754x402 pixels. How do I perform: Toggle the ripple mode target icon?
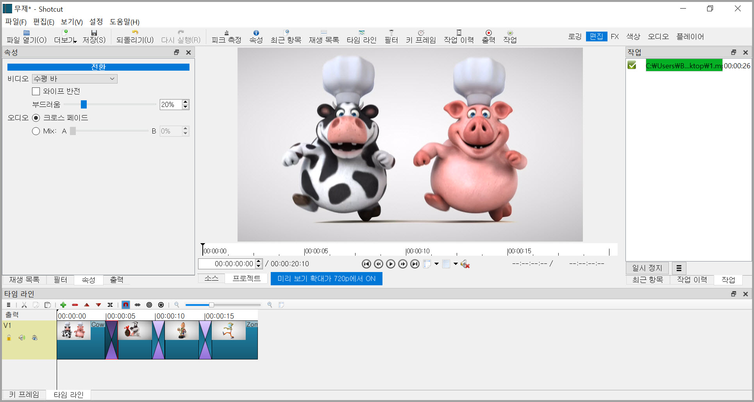click(x=149, y=305)
